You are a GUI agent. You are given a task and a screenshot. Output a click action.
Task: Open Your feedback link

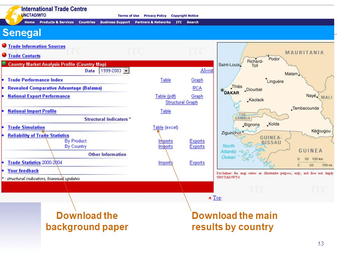coord(23,171)
